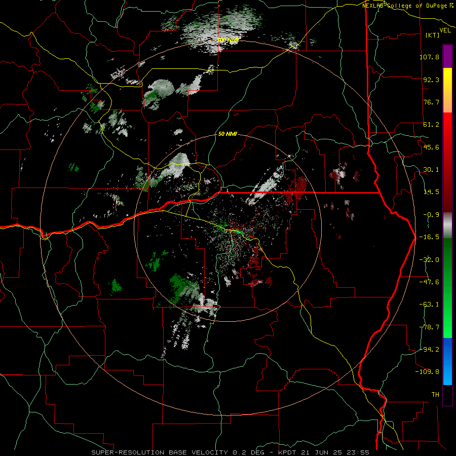456x456 pixels.
Task: Select the 45.6 scale value
Action: click(431, 147)
